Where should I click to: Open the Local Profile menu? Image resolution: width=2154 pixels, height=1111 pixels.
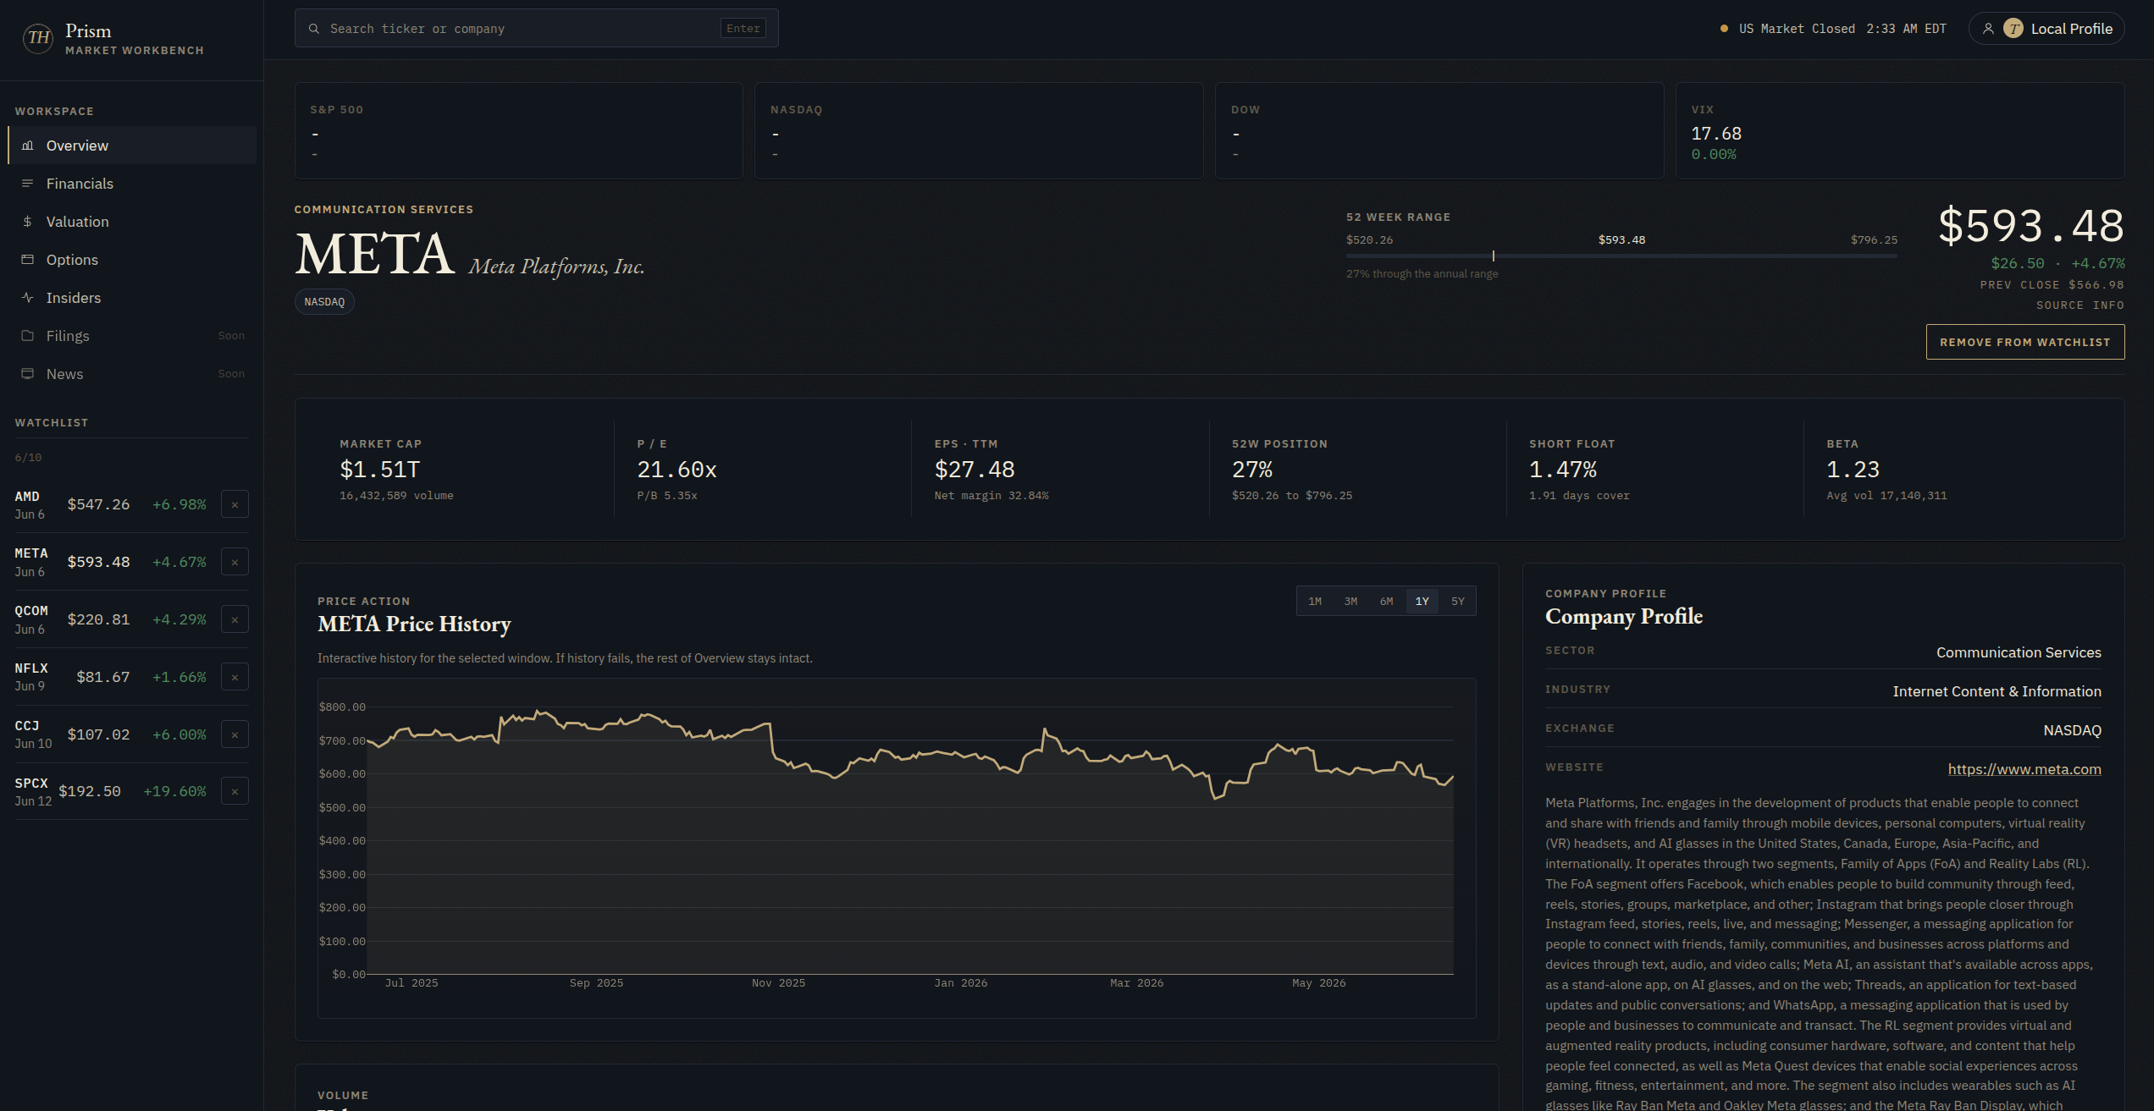point(2046,29)
